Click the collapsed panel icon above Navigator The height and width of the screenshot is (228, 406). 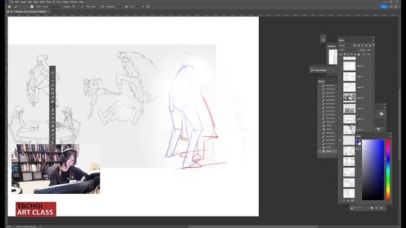tap(323, 39)
